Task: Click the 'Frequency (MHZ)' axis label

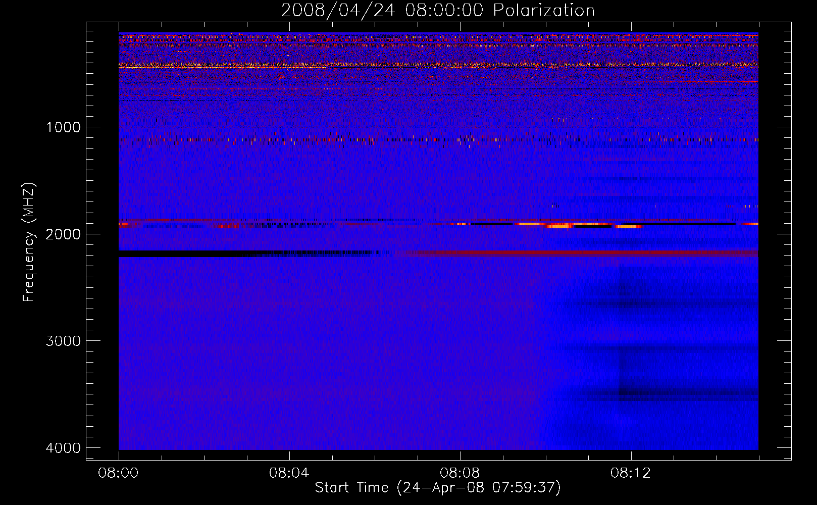Action: coord(29,242)
